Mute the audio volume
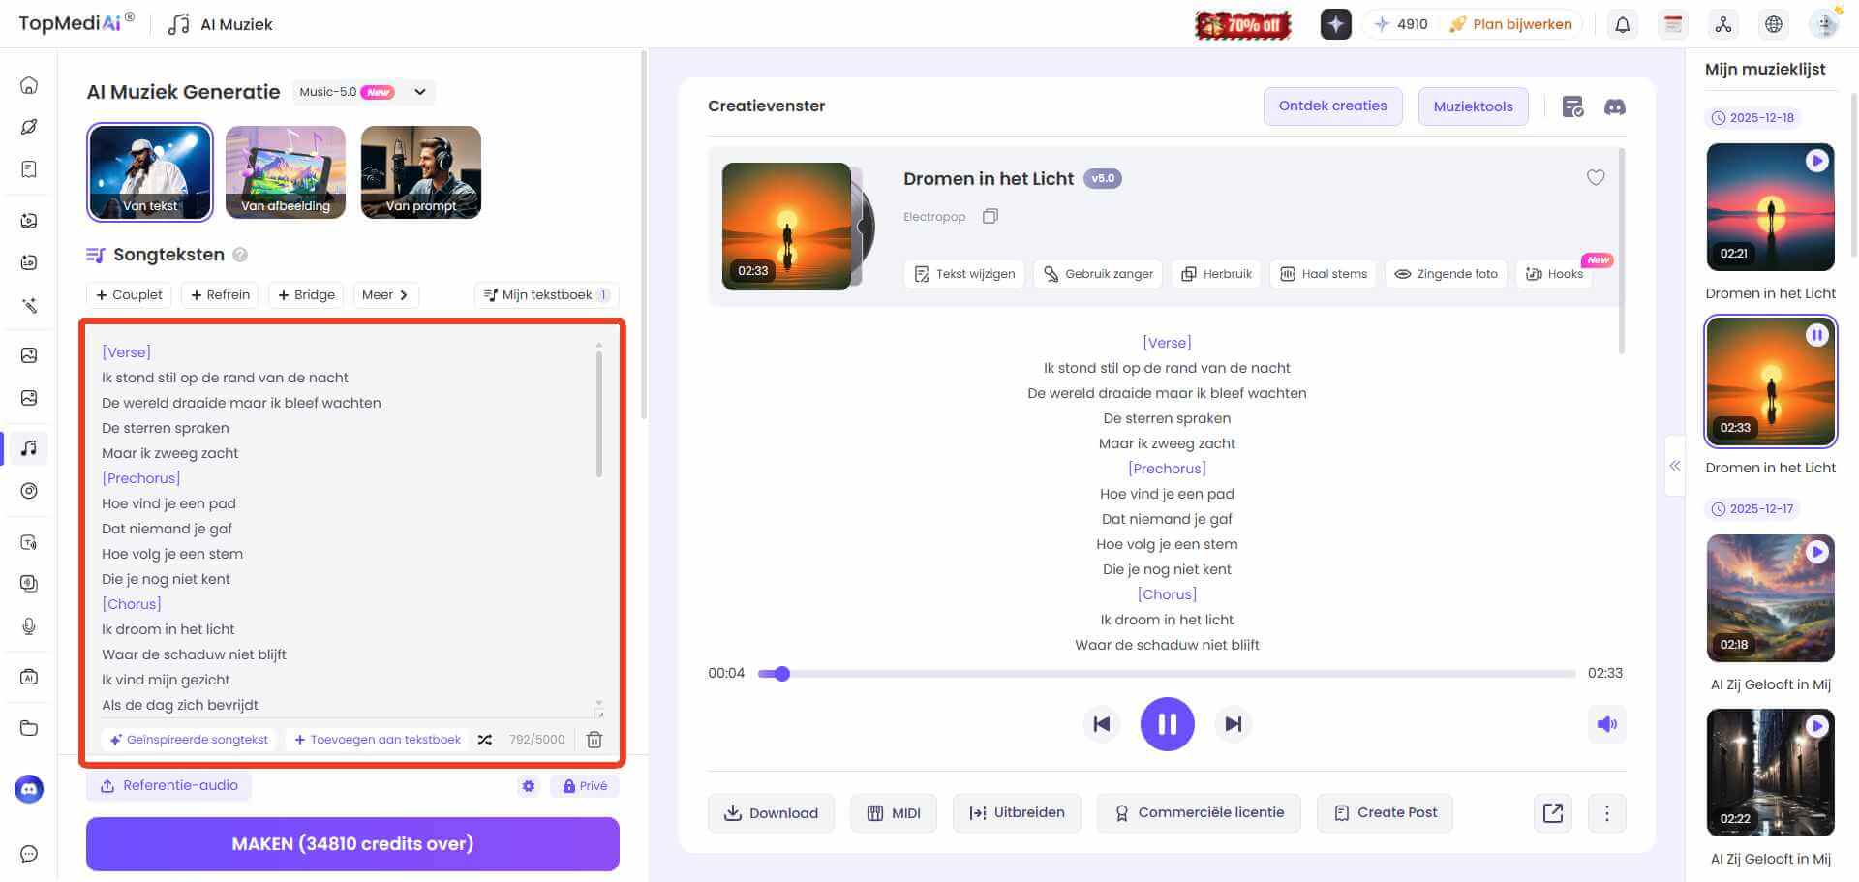 coord(1606,723)
